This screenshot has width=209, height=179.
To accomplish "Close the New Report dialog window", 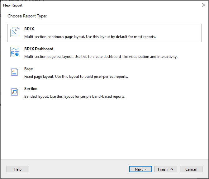I will [203, 5].
